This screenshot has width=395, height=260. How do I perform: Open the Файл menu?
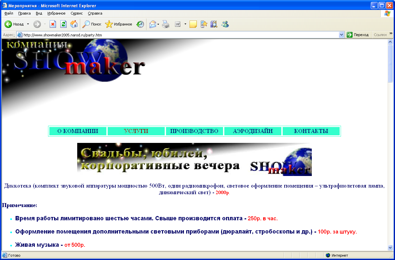click(x=9, y=13)
